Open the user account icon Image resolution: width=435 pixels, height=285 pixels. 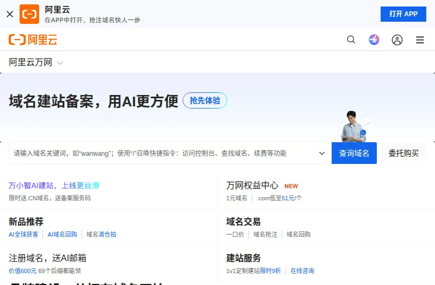coord(397,40)
